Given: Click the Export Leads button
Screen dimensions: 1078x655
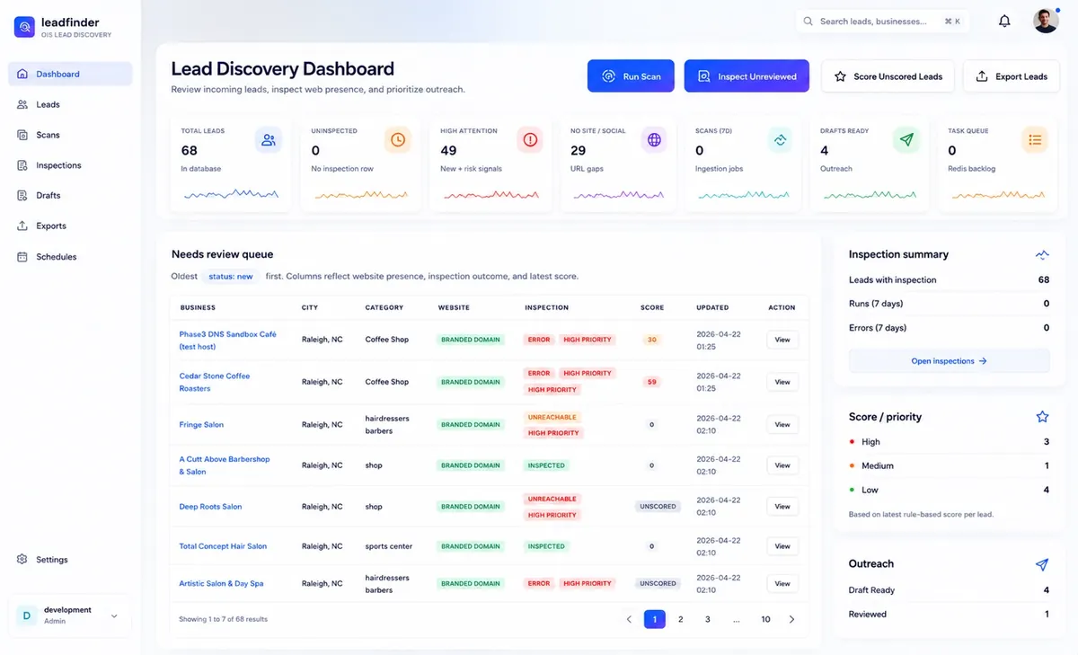Looking at the screenshot, I should (x=1011, y=76).
